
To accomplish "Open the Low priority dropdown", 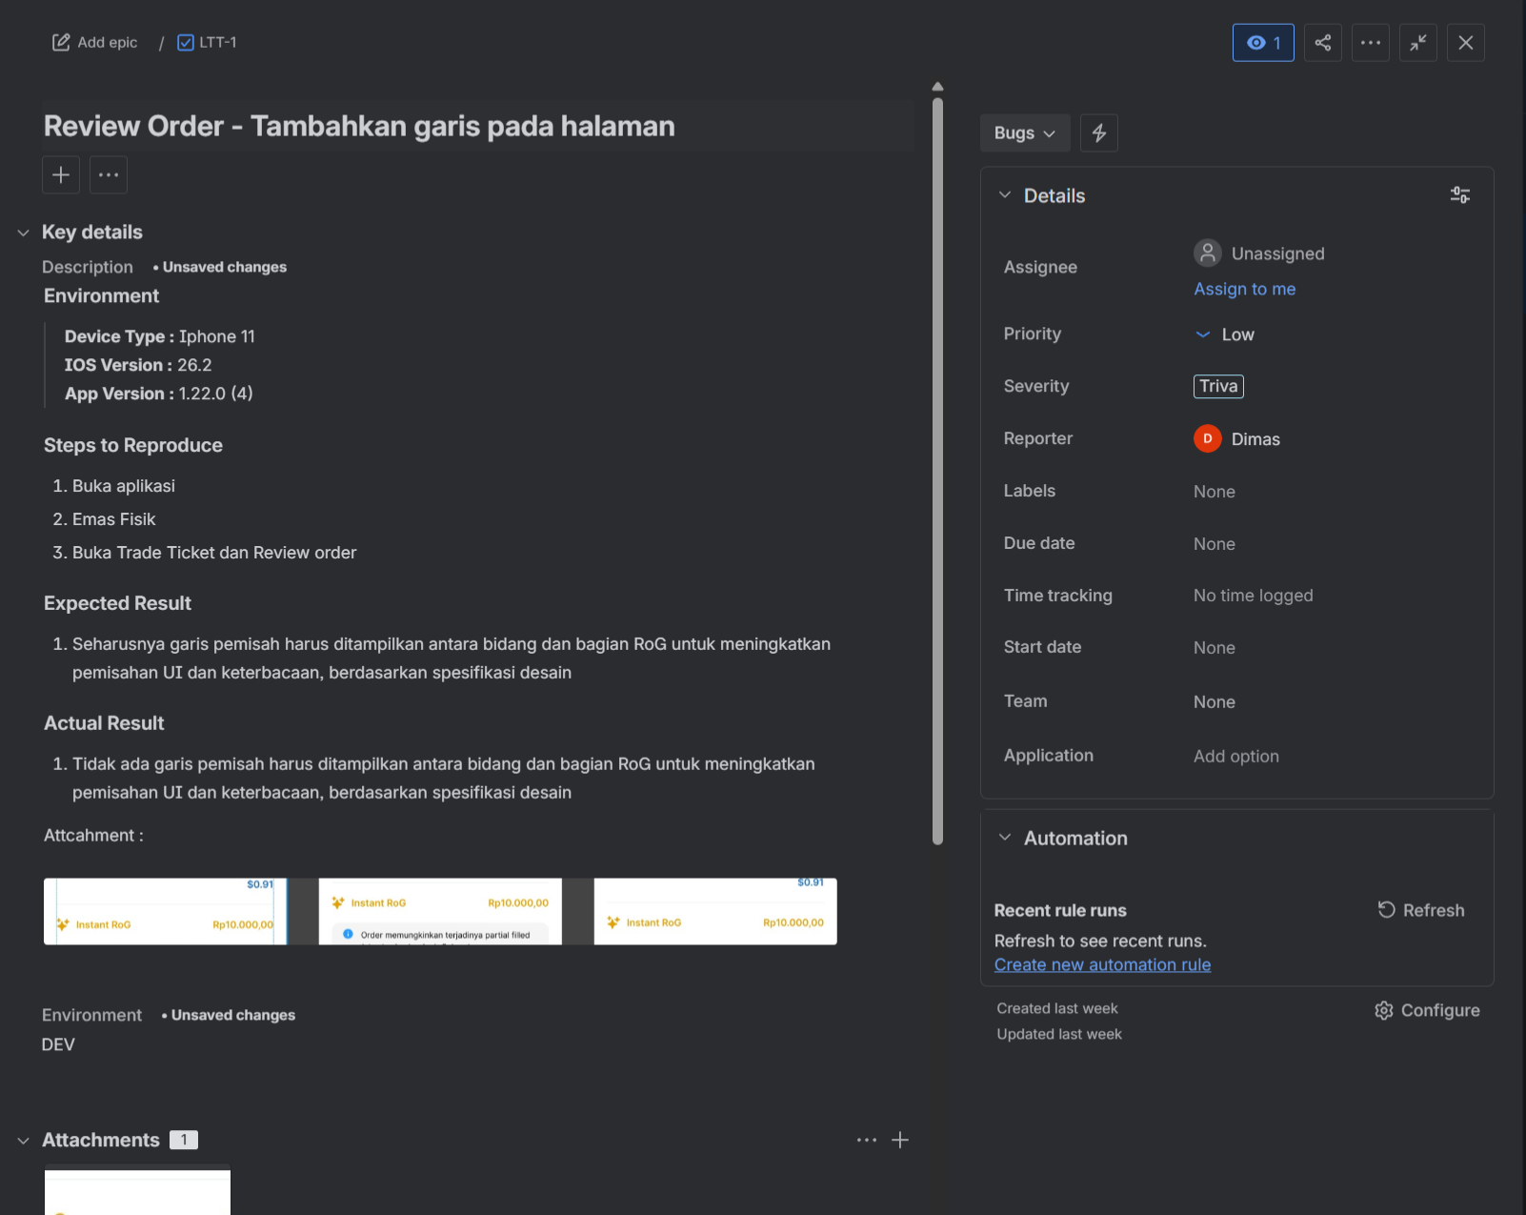I will pos(1225,334).
